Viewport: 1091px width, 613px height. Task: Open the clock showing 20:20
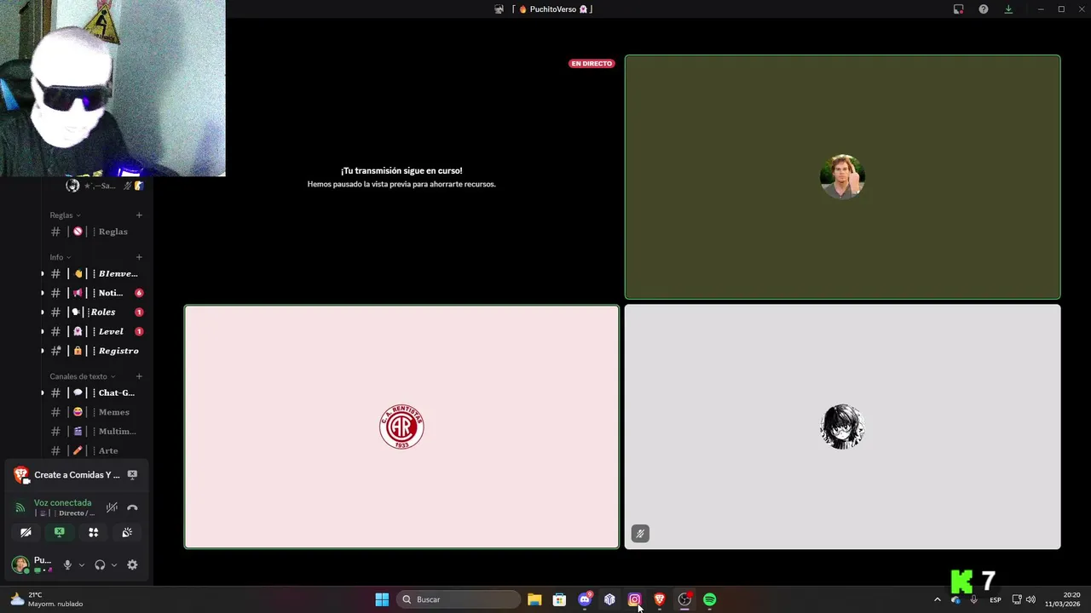pyautogui.click(x=1065, y=599)
